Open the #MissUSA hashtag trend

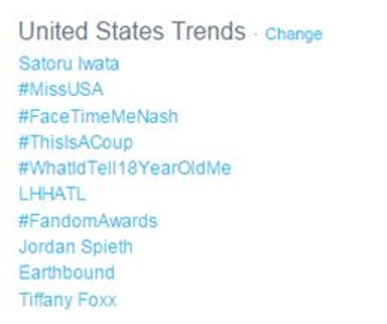pyautogui.click(x=61, y=89)
